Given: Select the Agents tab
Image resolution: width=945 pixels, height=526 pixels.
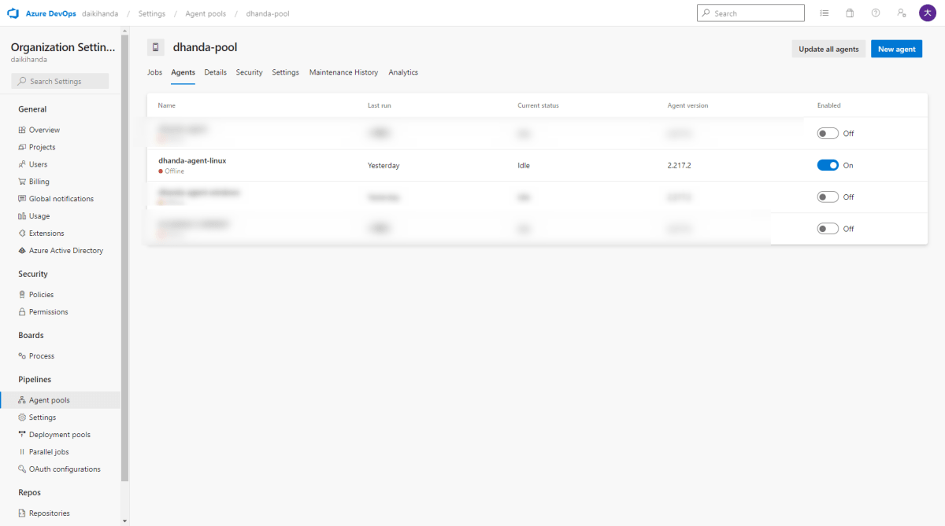Looking at the screenshot, I should coord(183,72).
